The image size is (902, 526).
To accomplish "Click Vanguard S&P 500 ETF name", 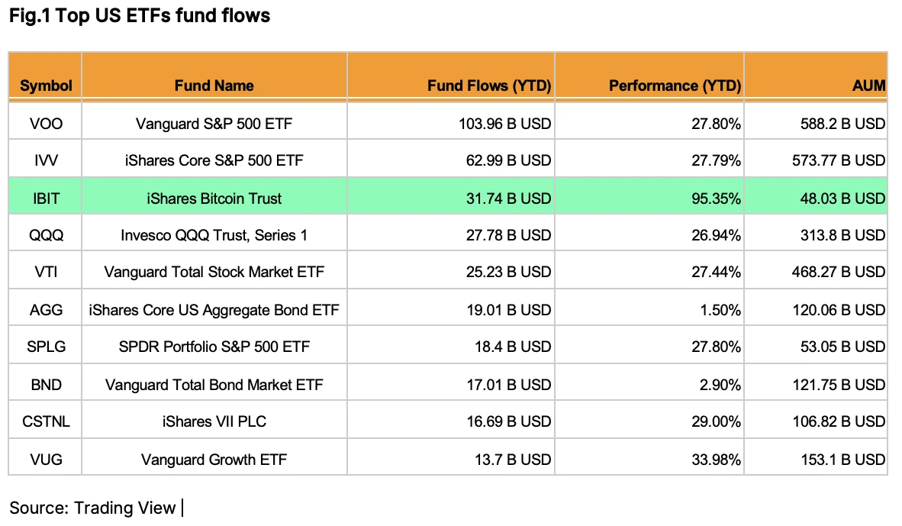I will coord(214,124).
